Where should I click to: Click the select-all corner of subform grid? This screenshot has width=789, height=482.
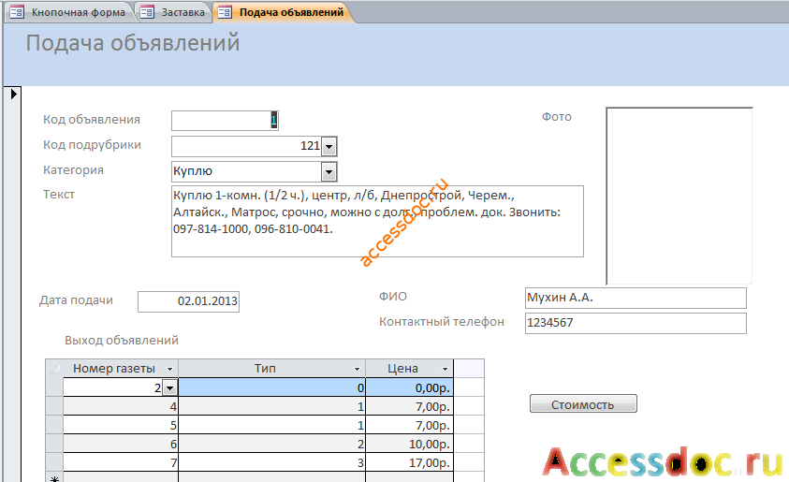click(54, 369)
